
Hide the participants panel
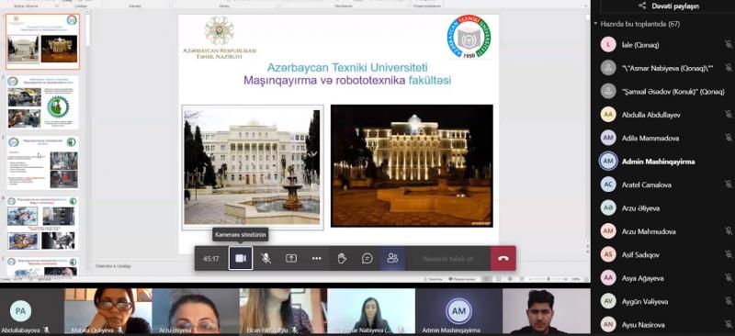392,258
